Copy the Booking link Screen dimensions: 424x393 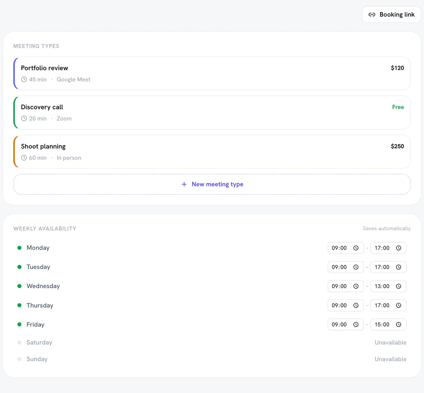click(391, 14)
